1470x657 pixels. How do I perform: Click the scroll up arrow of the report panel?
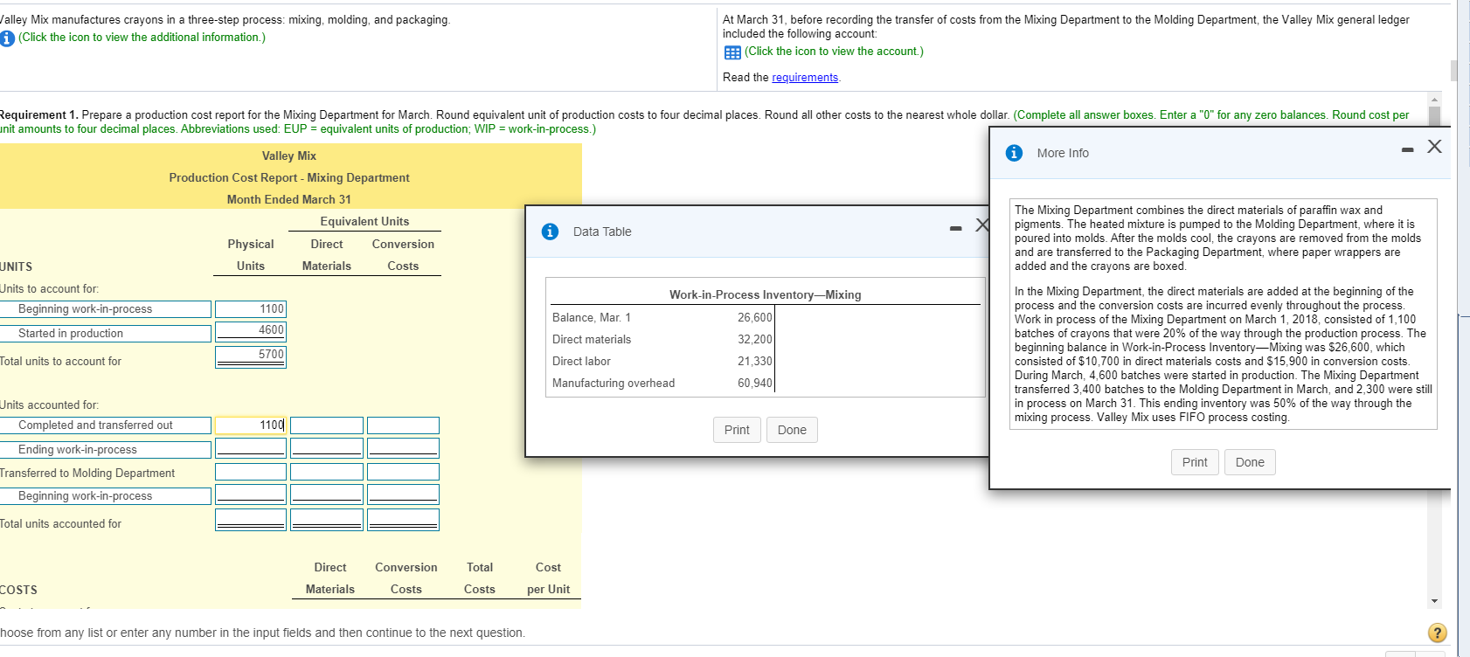click(1434, 99)
